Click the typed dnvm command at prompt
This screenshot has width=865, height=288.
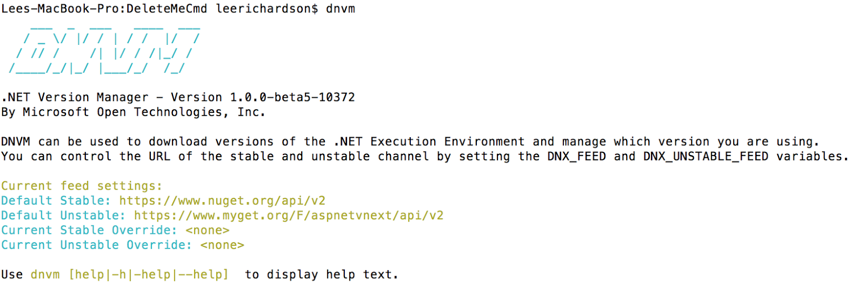coord(341,9)
